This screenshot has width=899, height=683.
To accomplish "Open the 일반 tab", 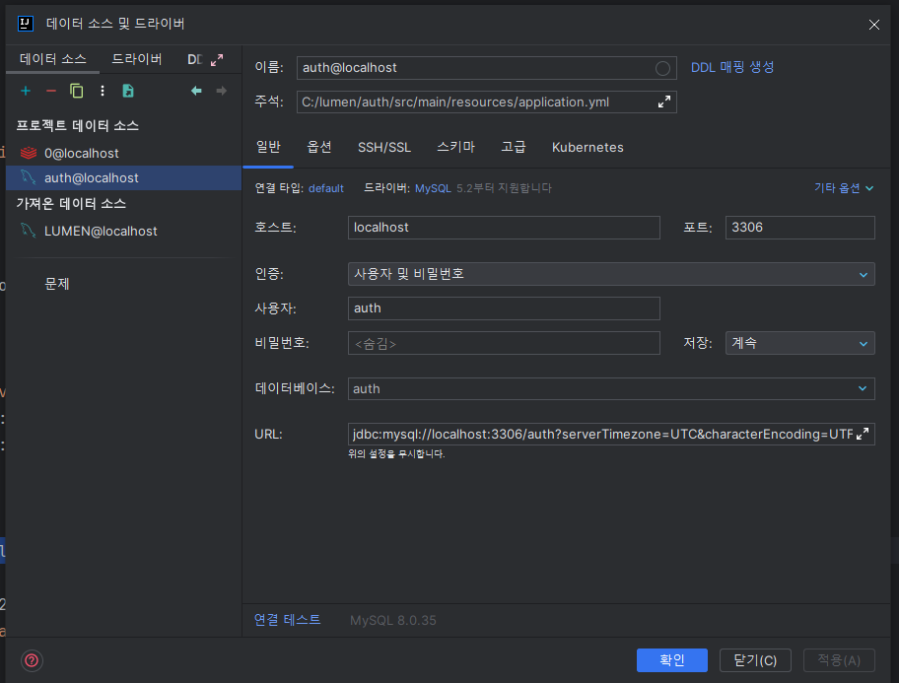I will click(x=268, y=148).
